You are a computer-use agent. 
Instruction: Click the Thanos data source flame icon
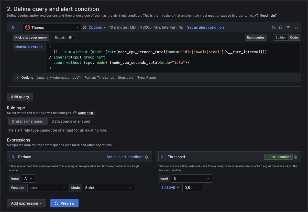click(x=28, y=27)
